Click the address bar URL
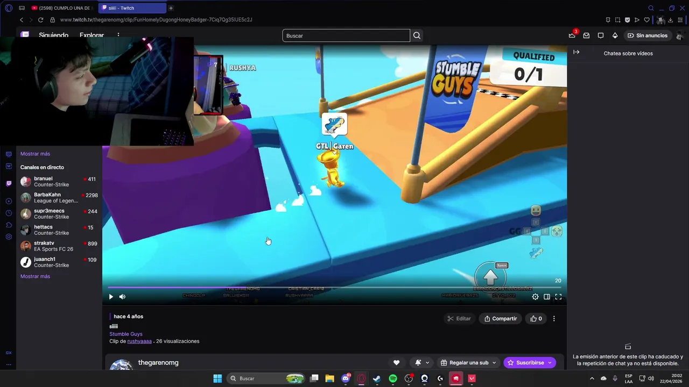Screen dimensions: 689x387 (x=156, y=20)
